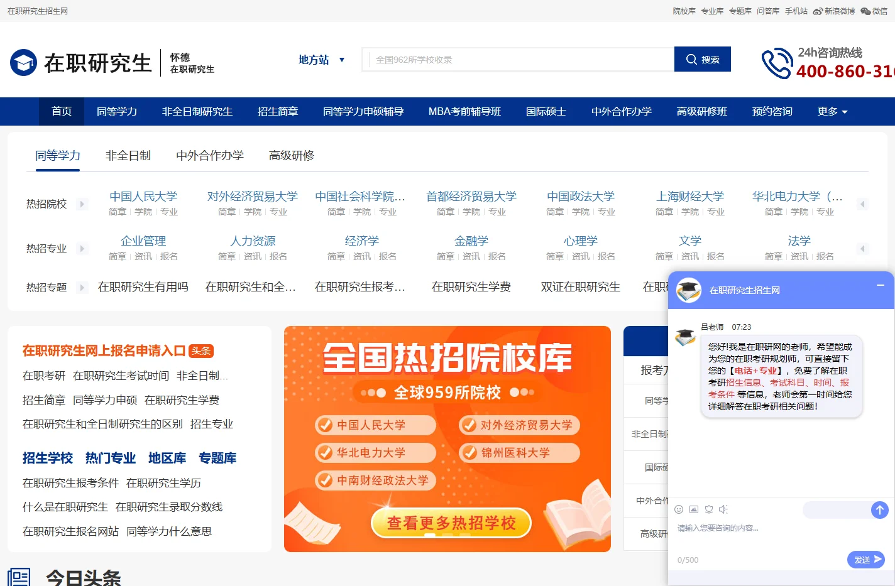Open 国际硕士 nav item
This screenshot has width=895, height=586.
pyautogui.click(x=546, y=111)
